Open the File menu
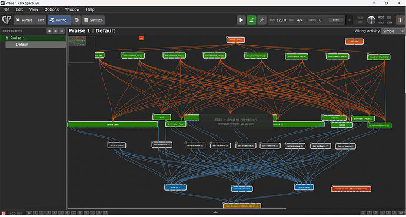406x217 pixels. [x=6, y=9]
